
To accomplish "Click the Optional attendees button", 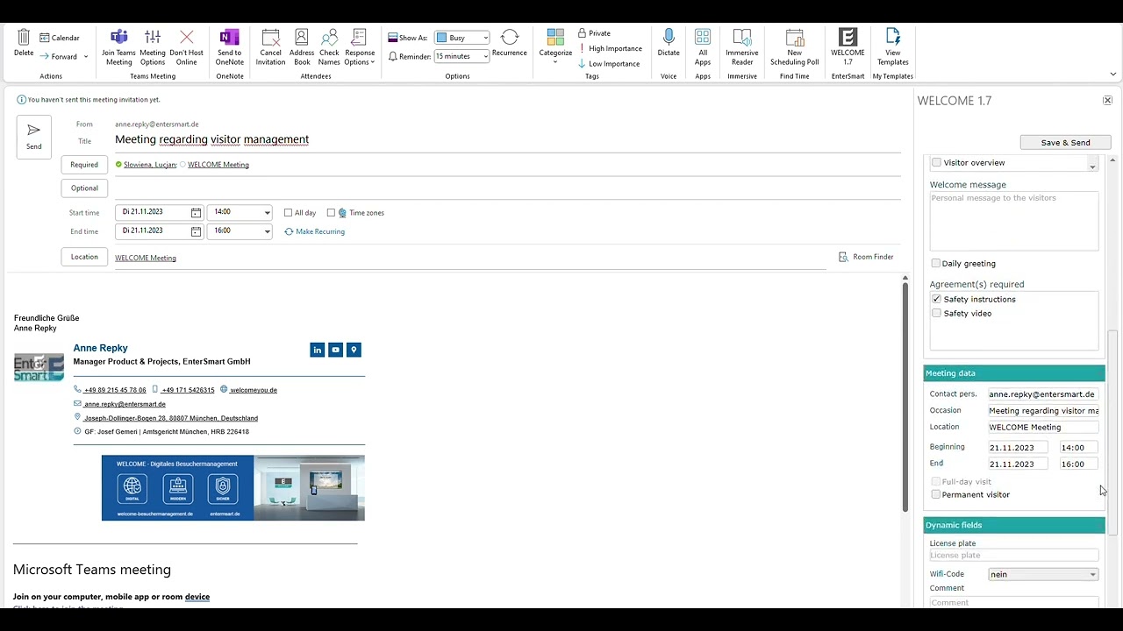I will pos(84,188).
